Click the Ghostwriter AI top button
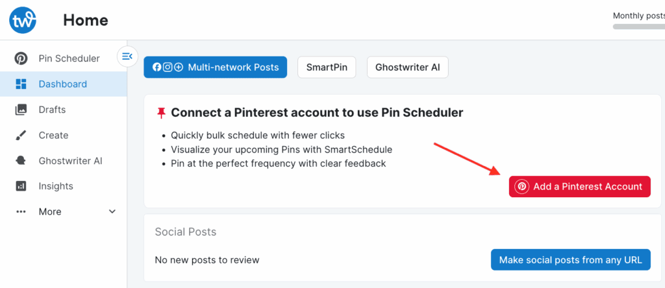Image resolution: width=665 pixels, height=288 pixels. pyautogui.click(x=407, y=67)
